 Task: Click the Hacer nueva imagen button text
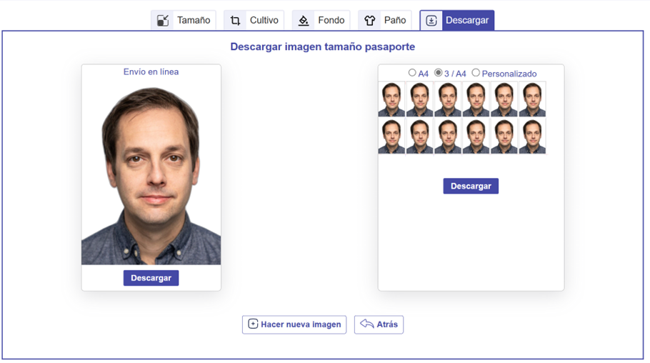coord(301,324)
